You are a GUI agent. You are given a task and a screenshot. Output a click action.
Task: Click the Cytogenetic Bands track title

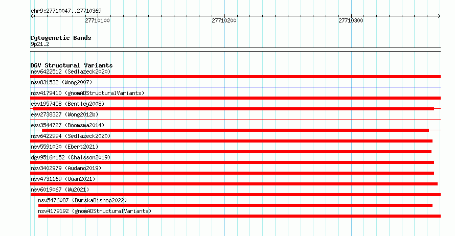point(61,38)
